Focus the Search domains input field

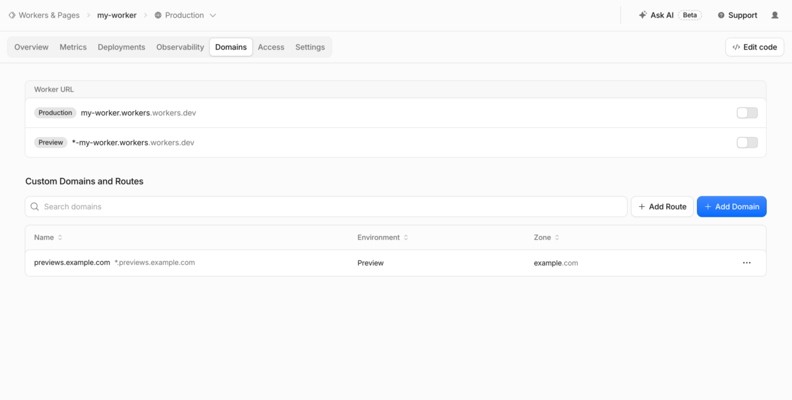coord(326,206)
